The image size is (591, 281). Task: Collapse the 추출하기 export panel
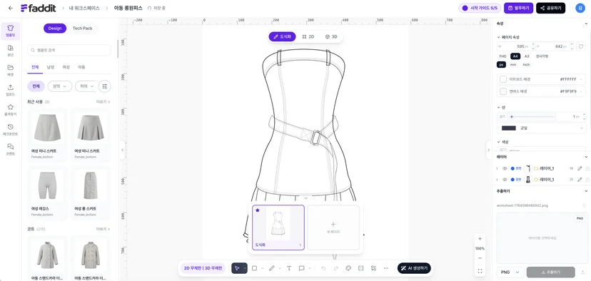(586, 191)
